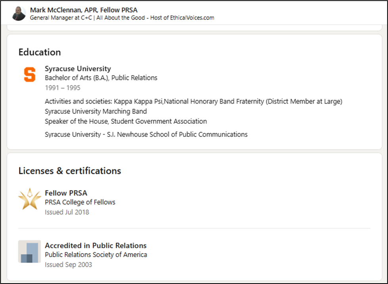388x284 pixels.
Task: Click the General Manager at C+C headline
Action: point(122,18)
